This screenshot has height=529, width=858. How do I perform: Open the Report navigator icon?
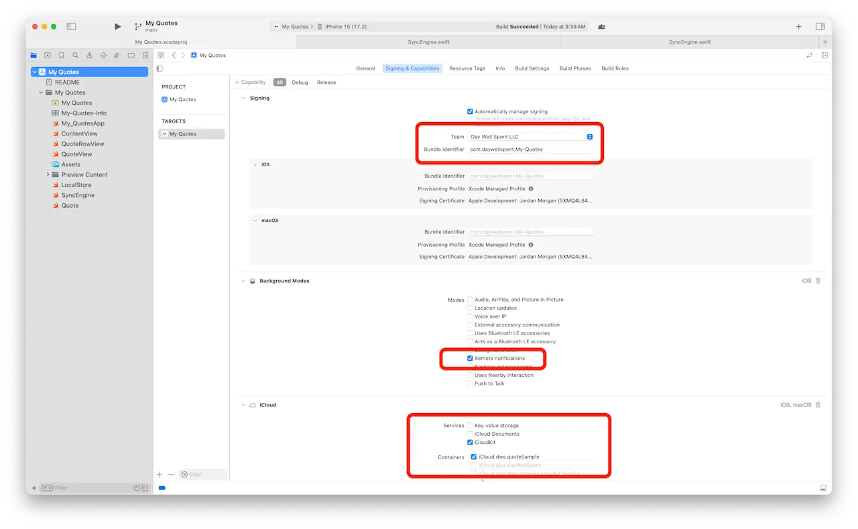145,56
